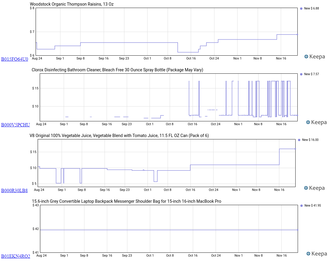Open the B000V5PCHU product link

pos(16,125)
